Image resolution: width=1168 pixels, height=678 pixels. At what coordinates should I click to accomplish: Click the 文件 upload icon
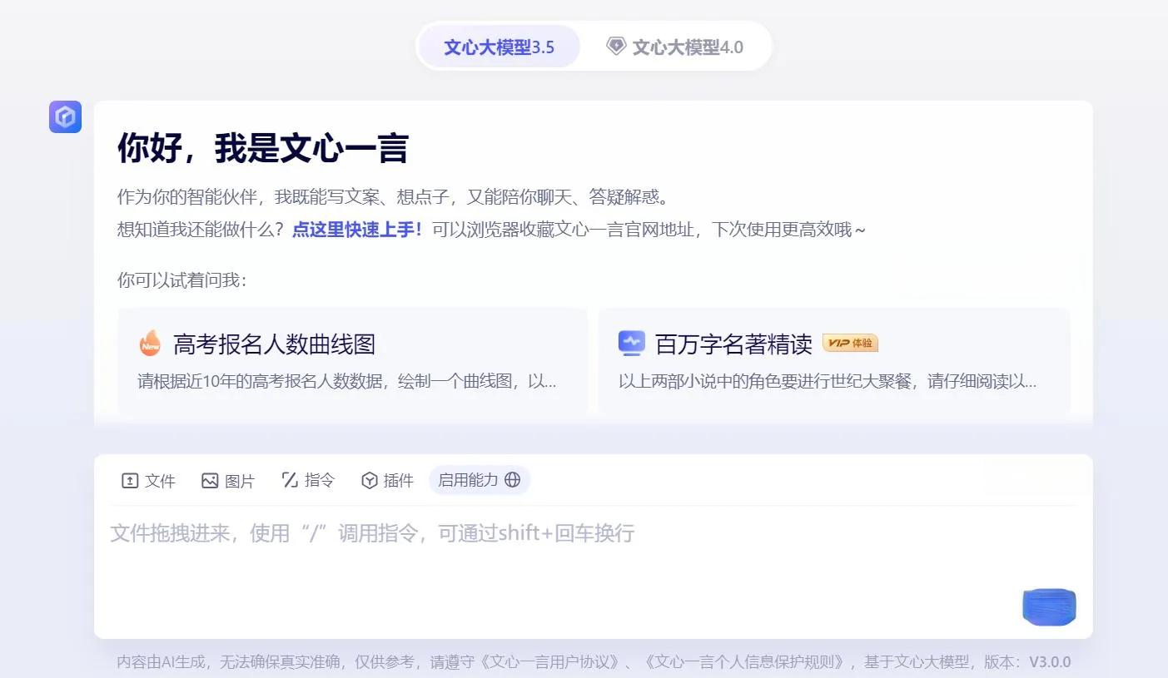coord(130,481)
